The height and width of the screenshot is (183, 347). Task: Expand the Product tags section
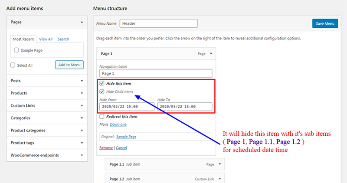[47, 143]
